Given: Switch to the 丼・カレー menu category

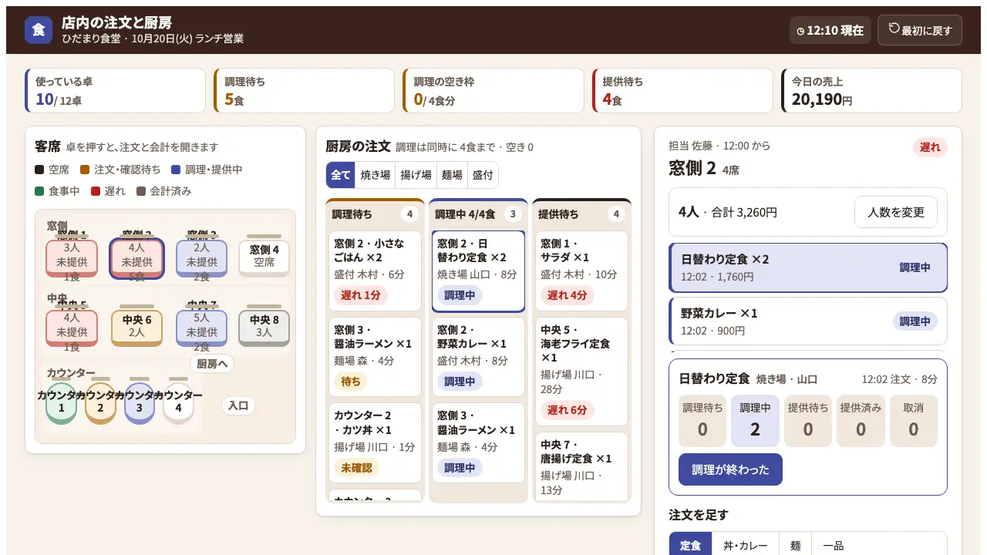Looking at the screenshot, I should coord(746,545).
